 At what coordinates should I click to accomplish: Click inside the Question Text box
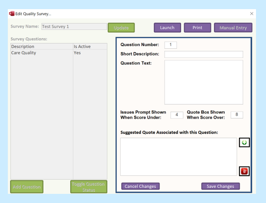coord(204,82)
